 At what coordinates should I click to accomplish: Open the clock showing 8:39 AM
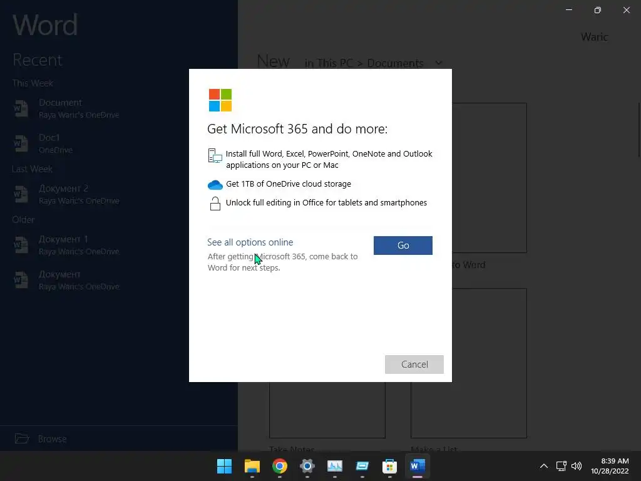[610, 466]
